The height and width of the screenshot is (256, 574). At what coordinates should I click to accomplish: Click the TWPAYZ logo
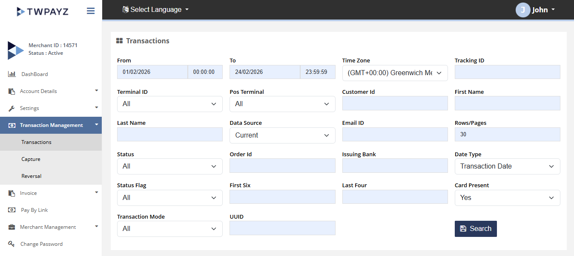[x=43, y=11]
